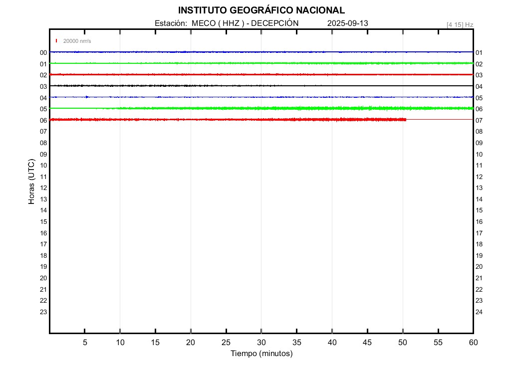Select the 20000 nm/s scale label
Viewport: 511px width, 383px height.
(x=77, y=41)
